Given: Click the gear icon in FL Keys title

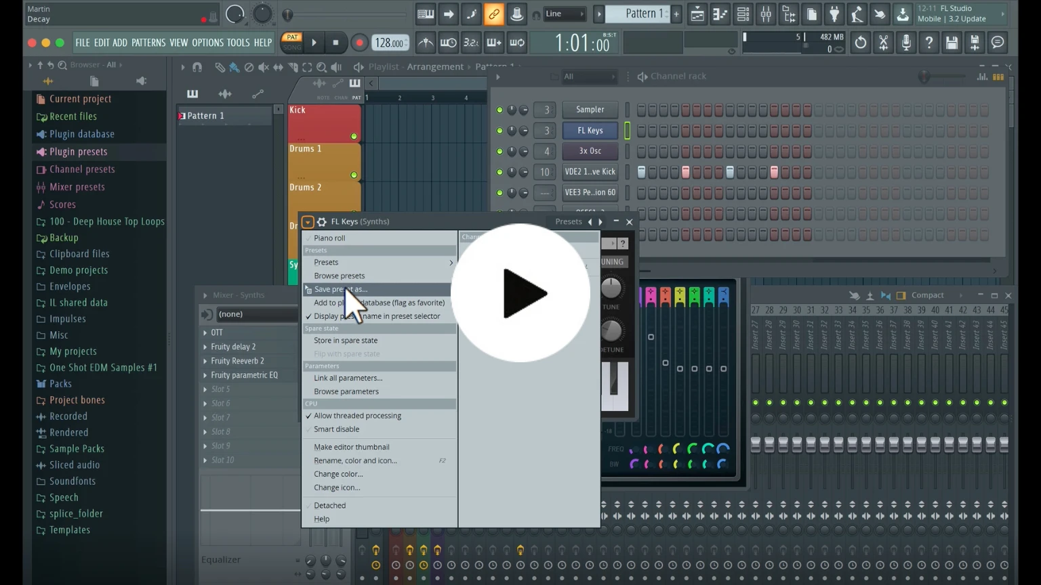Looking at the screenshot, I should [322, 221].
